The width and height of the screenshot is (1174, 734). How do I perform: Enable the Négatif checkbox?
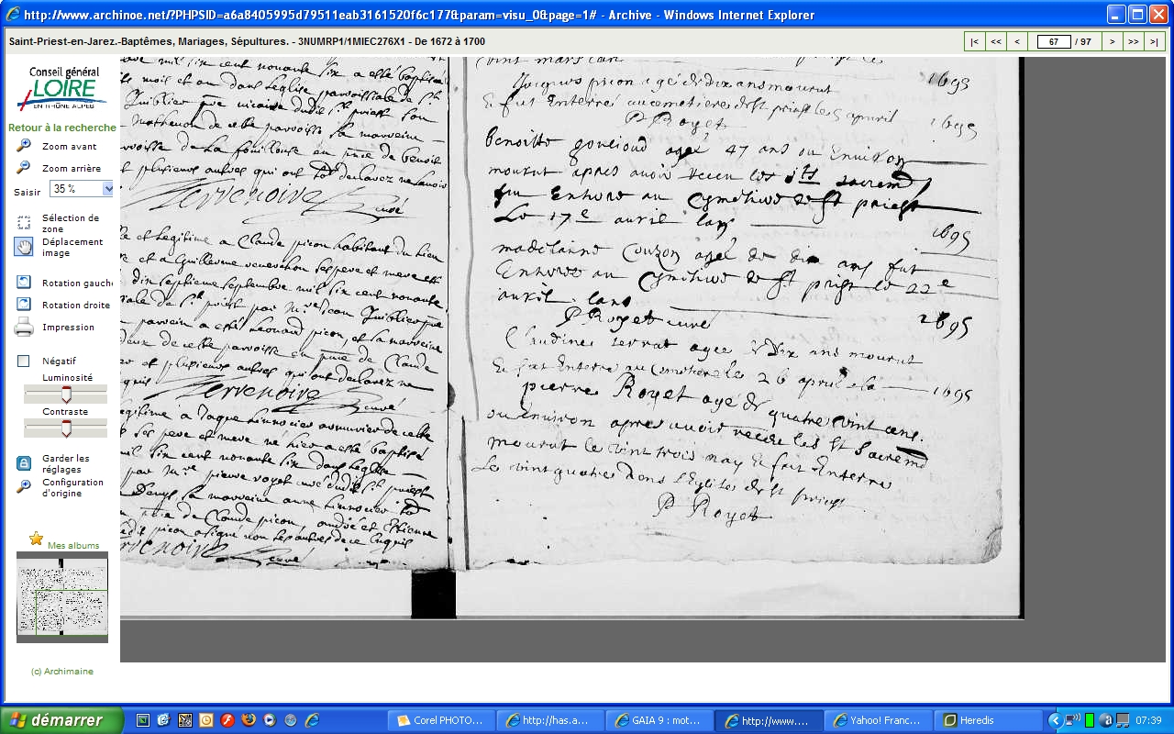pyautogui.click(x=24, y=361)
